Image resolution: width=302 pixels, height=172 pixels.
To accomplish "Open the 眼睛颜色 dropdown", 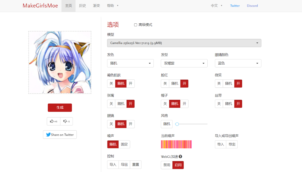I will [238, 63].
